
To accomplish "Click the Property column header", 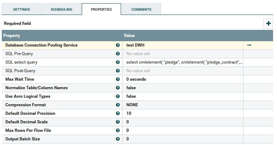I will click(12, 36).
